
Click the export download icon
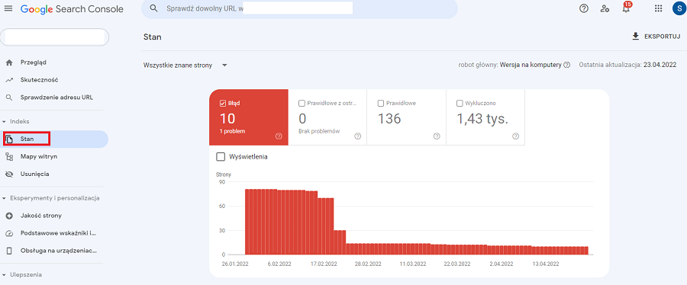(x=636, y=37)
